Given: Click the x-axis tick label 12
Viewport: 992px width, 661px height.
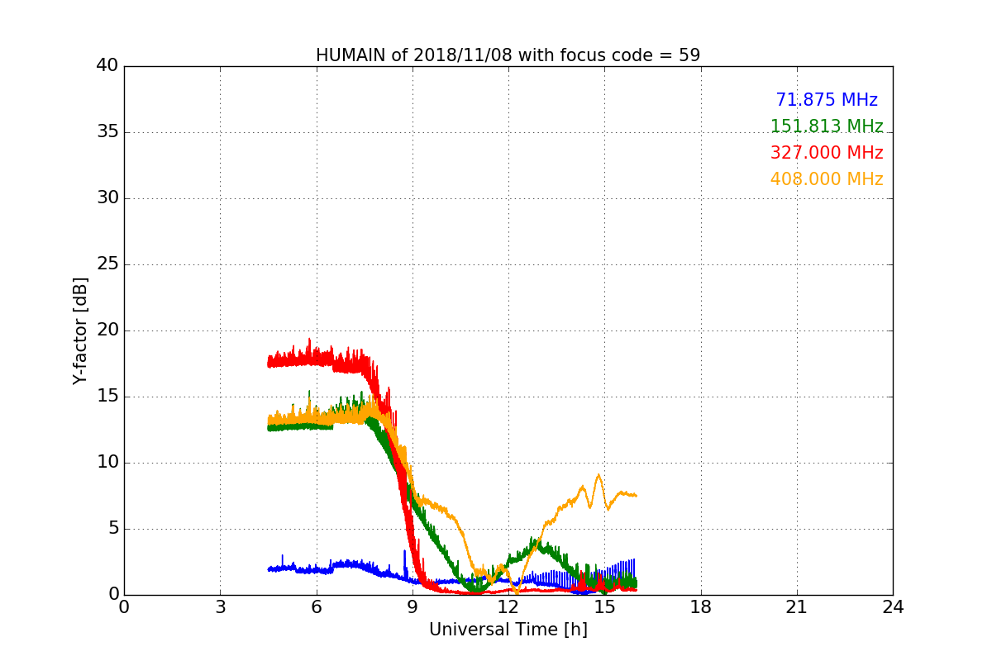Looking at the screenshot, I should pyautogui.click(x=508, y=606).
